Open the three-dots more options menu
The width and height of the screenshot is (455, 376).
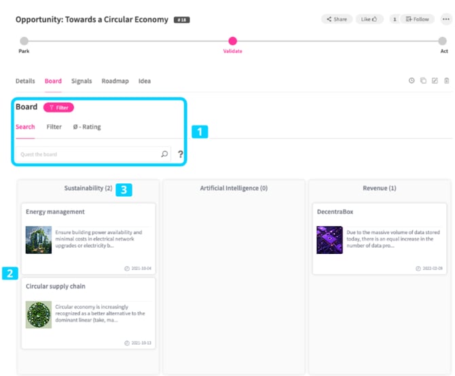446,19
